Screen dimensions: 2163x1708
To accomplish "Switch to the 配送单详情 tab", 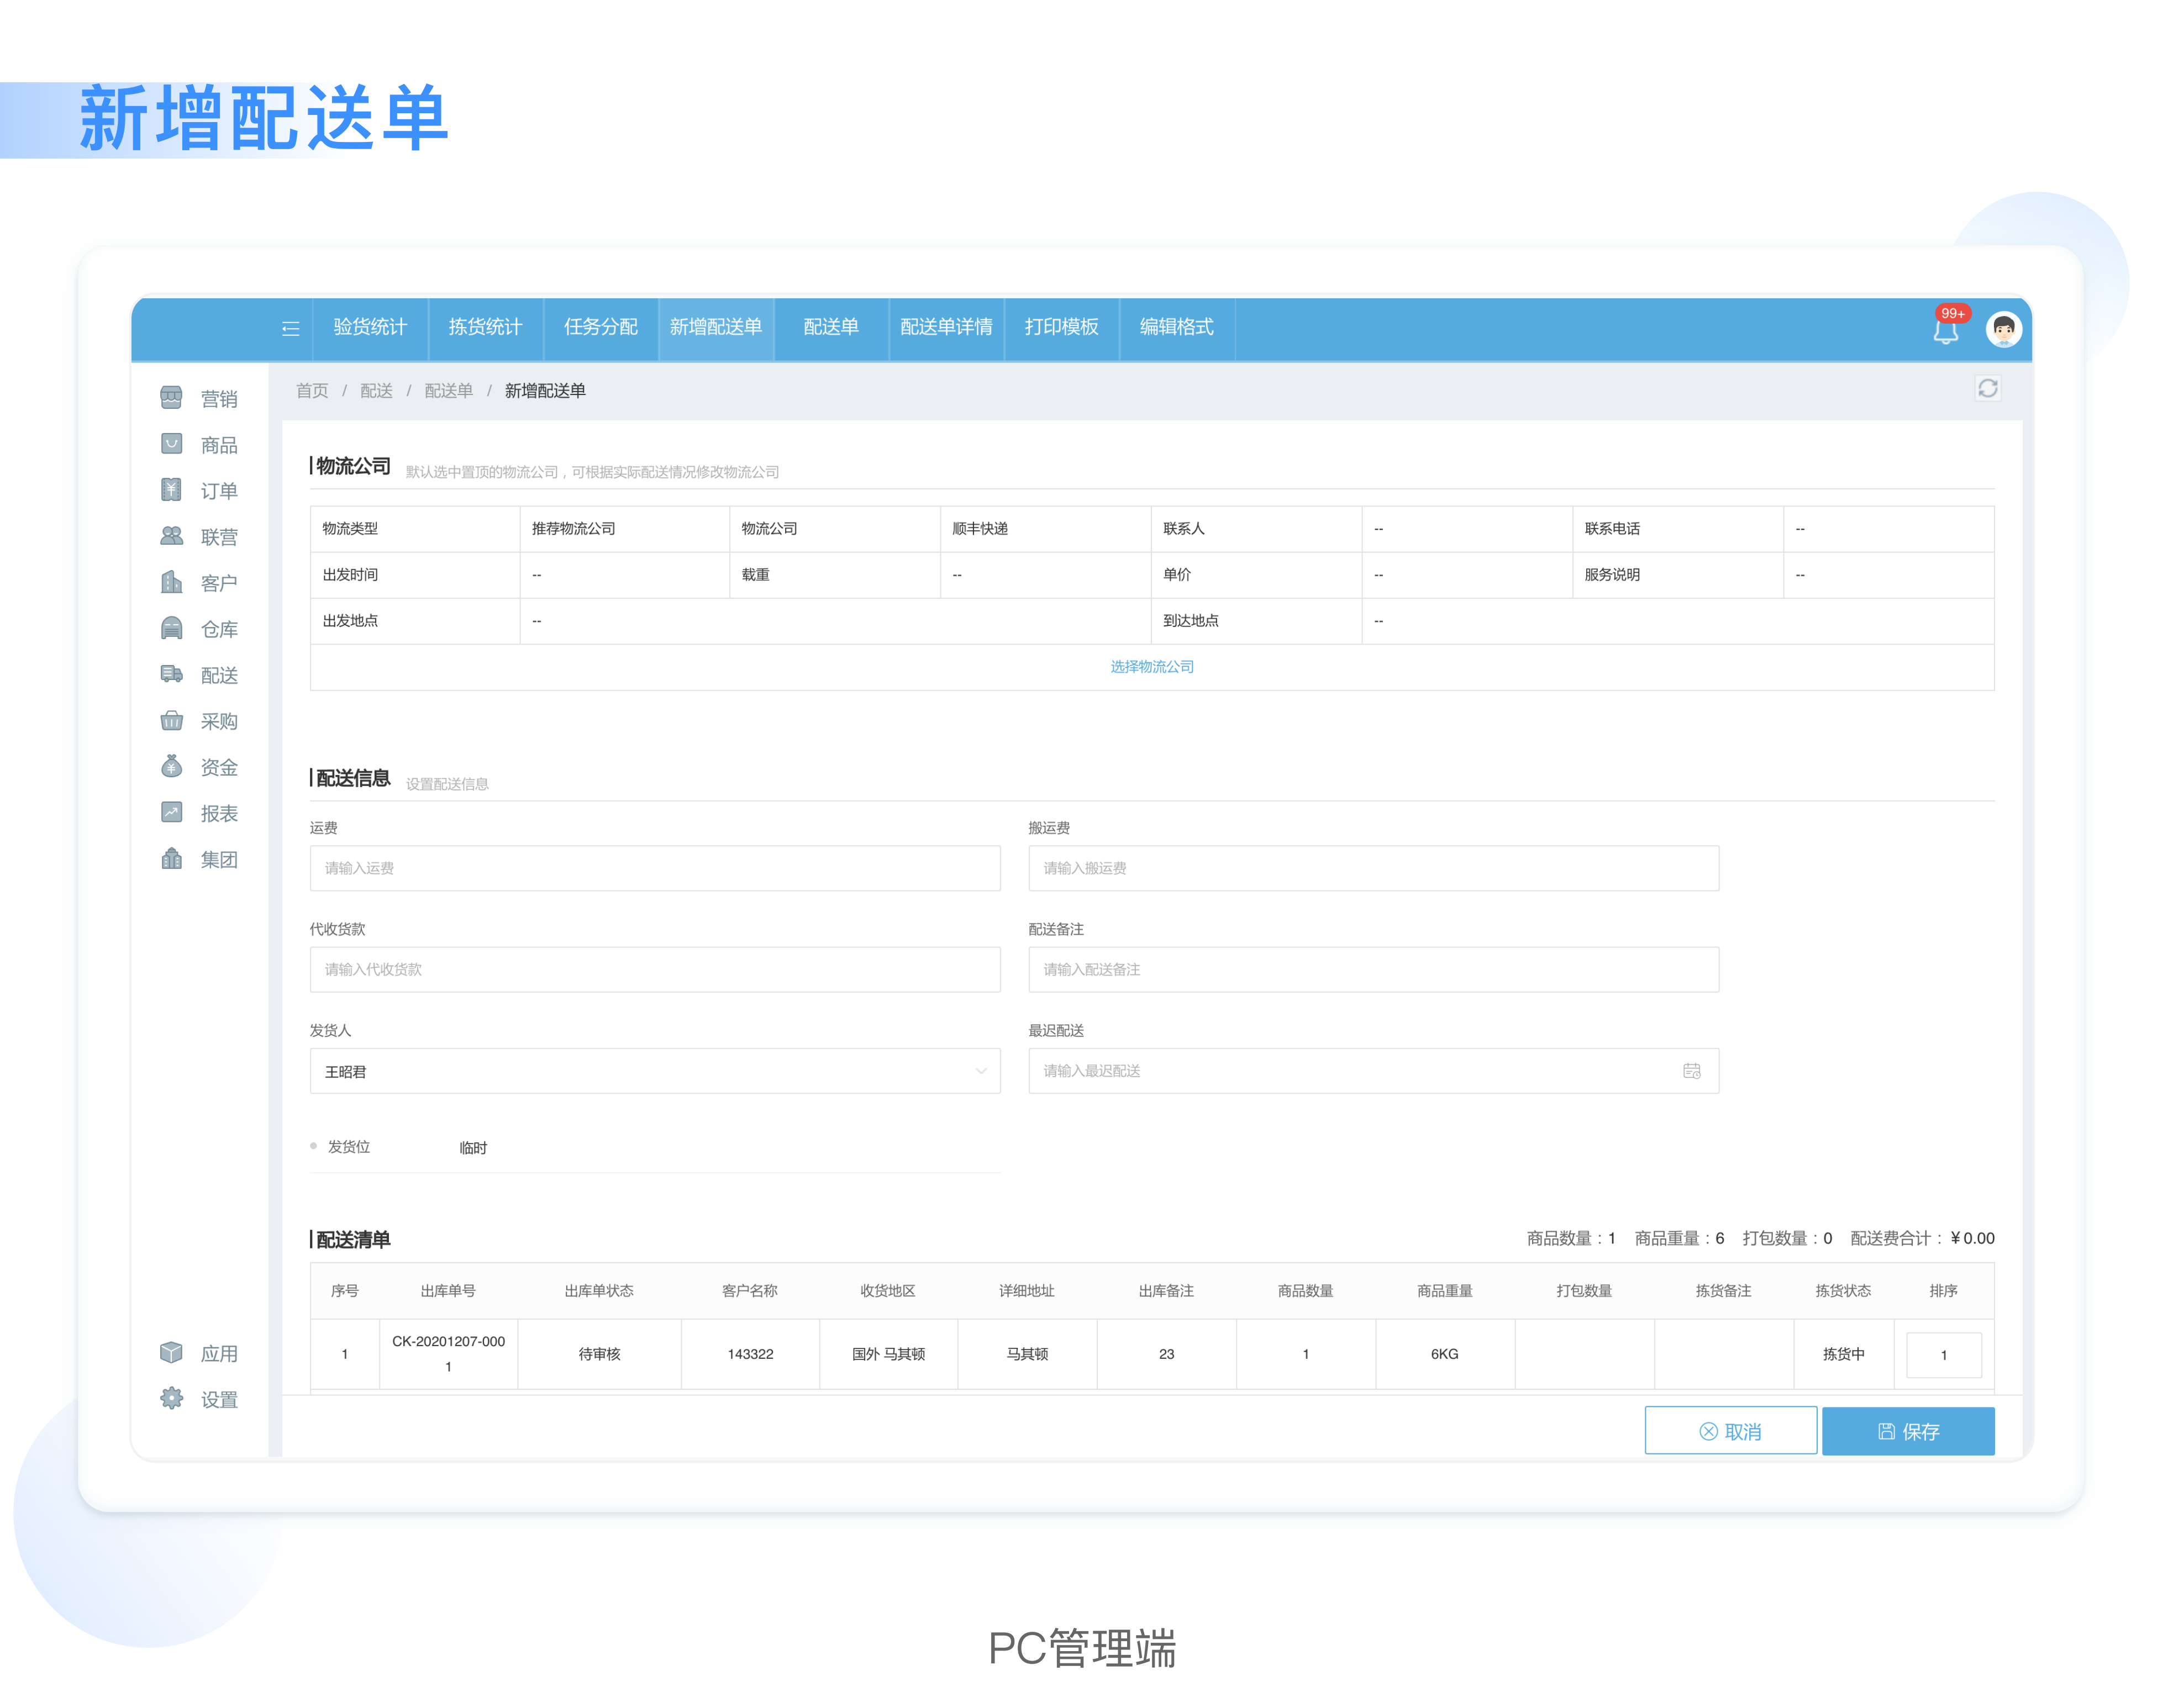I will 945,327.
